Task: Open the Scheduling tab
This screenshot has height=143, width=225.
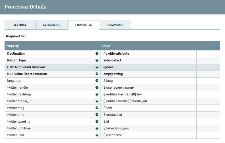Action: pyautogui.click(x=52, y=25)
